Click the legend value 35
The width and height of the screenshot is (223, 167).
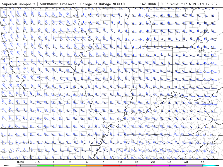pyautogui.click(x=202, y=162)
